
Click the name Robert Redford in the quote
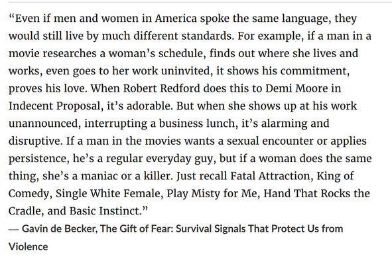click(161, 88)
